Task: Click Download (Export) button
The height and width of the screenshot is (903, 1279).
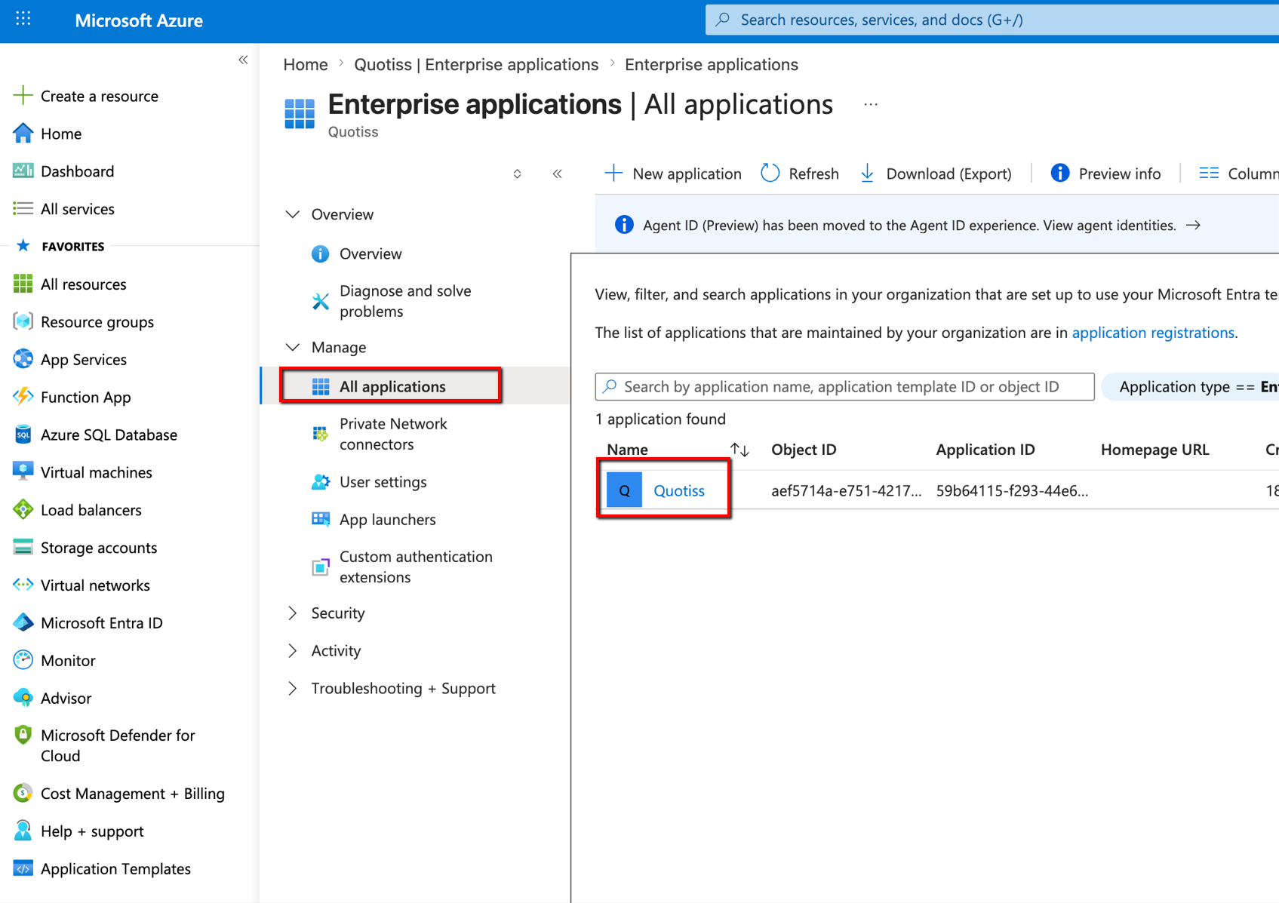Action: 936,174
